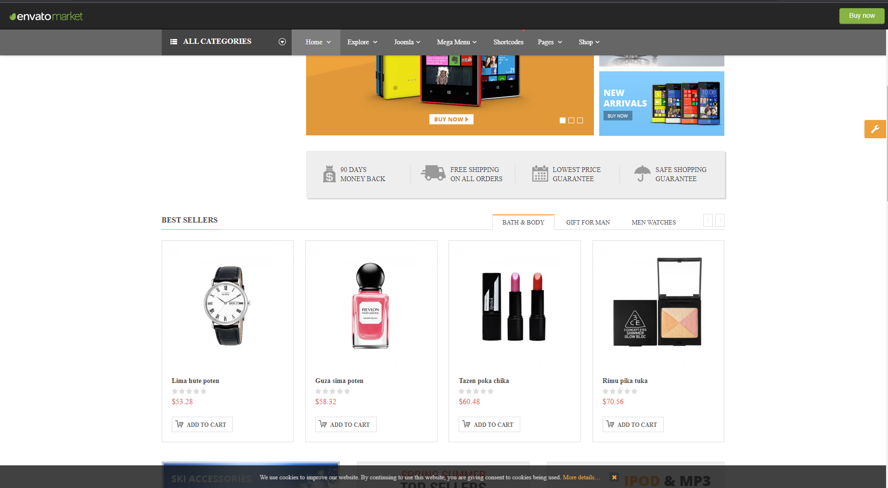Add Lima hute poten to cart

[x=202, y=424]
